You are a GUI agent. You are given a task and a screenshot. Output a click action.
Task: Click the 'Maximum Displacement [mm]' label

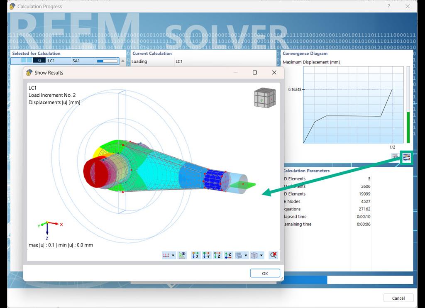311,62
